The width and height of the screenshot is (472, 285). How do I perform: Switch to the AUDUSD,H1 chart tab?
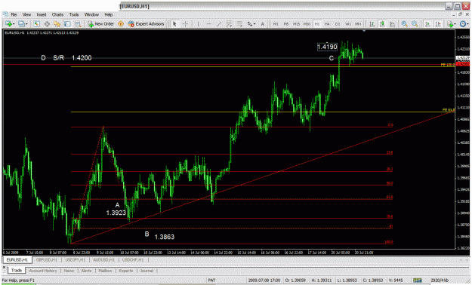pos(104,260)
